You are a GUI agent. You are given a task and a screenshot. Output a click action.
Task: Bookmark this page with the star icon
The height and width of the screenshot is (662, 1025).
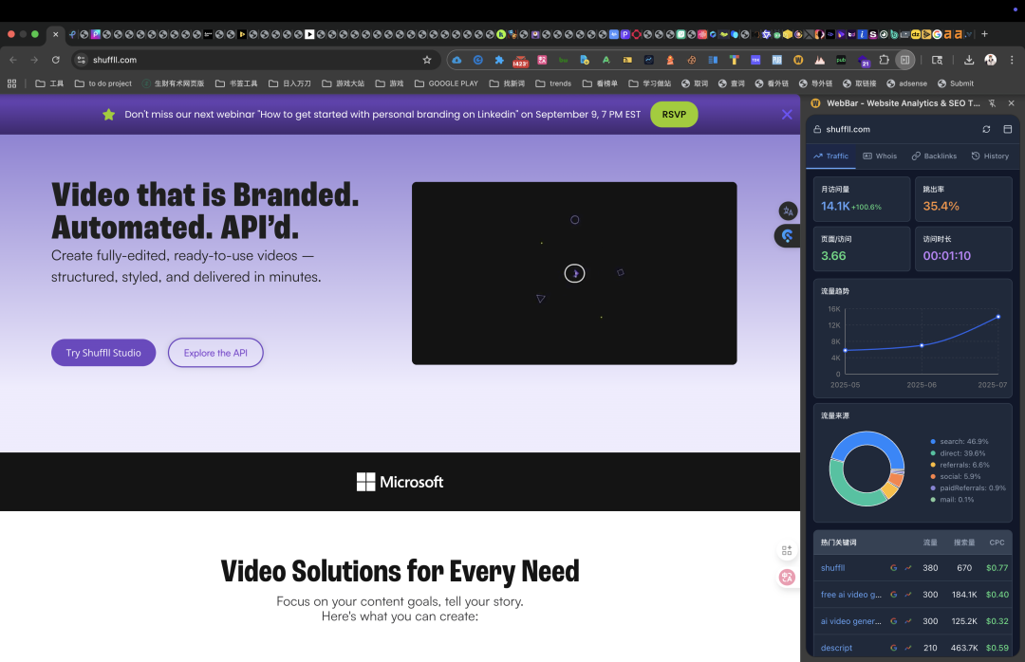[x=427, y=60]
